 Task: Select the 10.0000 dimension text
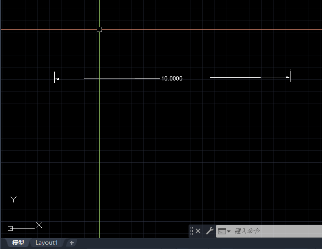coord(172,79)
